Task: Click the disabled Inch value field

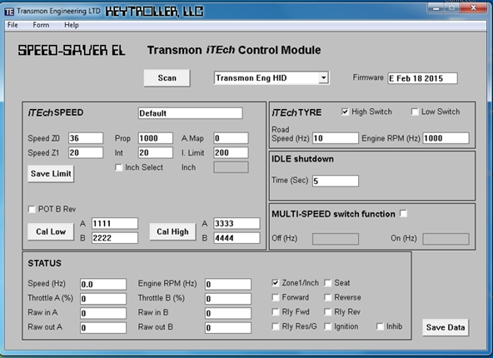Action: click(x=231, y=167)
